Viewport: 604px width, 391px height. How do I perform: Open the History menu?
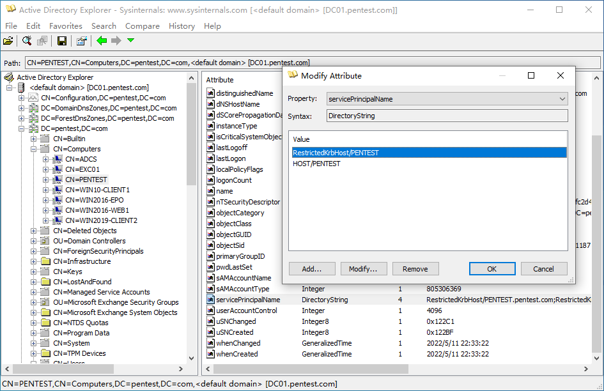point(182,26)
